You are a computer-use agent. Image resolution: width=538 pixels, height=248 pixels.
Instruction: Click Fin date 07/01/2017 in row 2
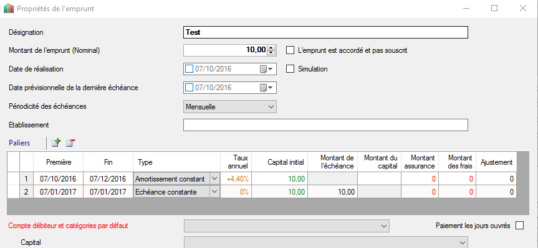108,192
